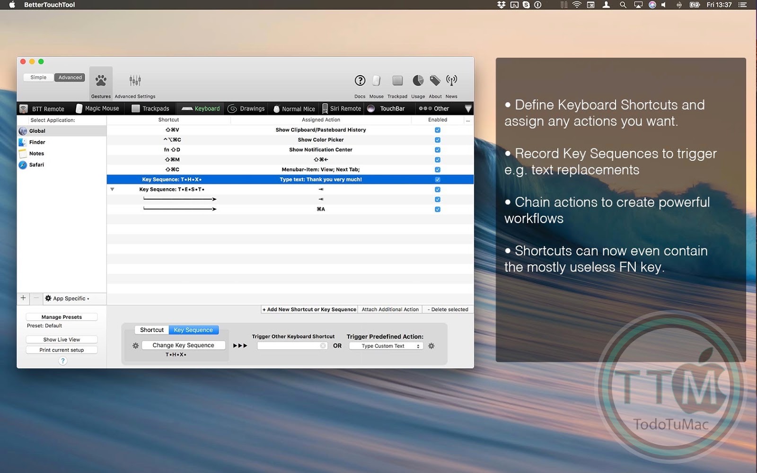Screen dimensions: 757x473
Task: Switch to Advanced mode
Action: (70, 78)
